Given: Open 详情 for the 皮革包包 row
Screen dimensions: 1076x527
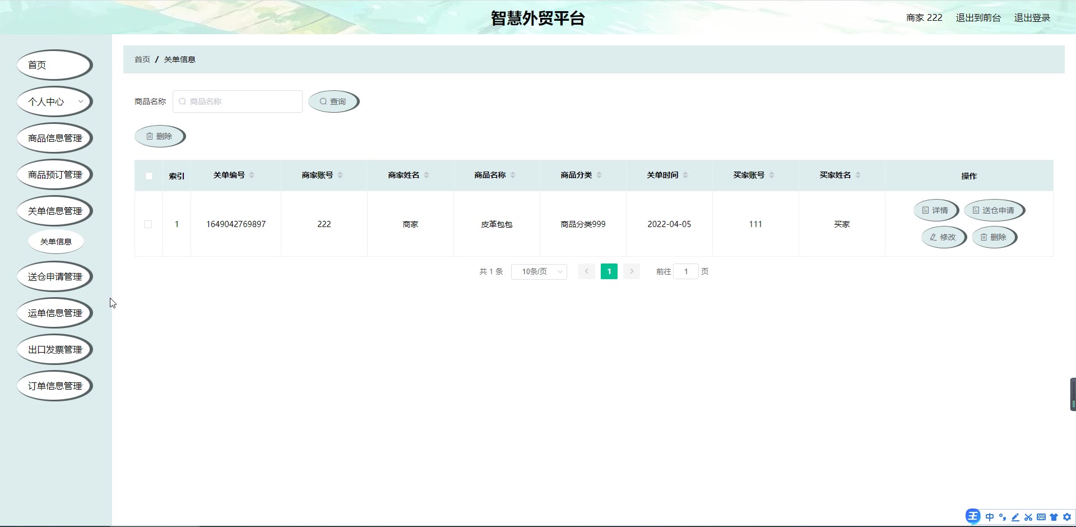Looking at the screenshot, I should tap(936, 210).
